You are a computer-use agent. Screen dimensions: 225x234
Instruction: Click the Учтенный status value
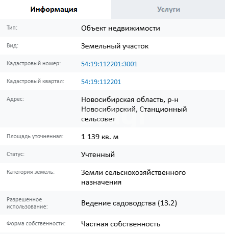98,154
